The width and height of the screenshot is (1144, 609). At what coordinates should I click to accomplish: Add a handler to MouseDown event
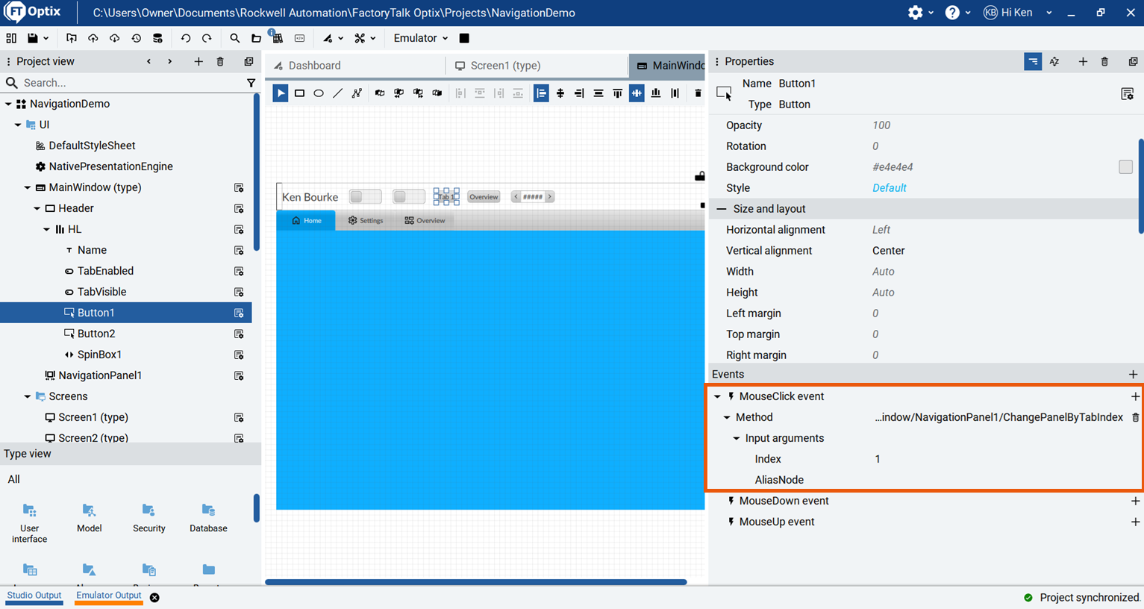1135,501
